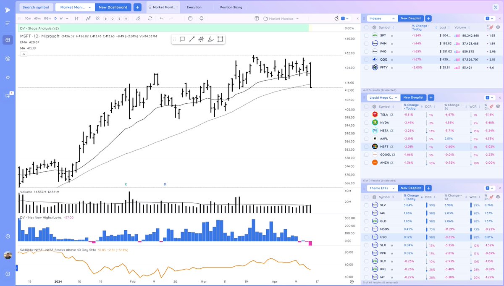Click New Deeplist in Indexes panel
The image size is (504, 286).
tap(411, 18)
